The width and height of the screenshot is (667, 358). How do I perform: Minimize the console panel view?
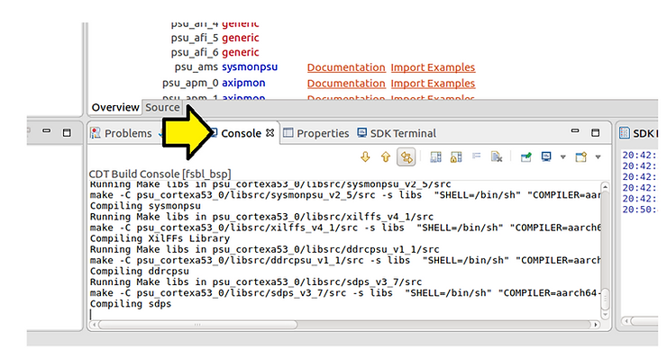tap(575, 131)
